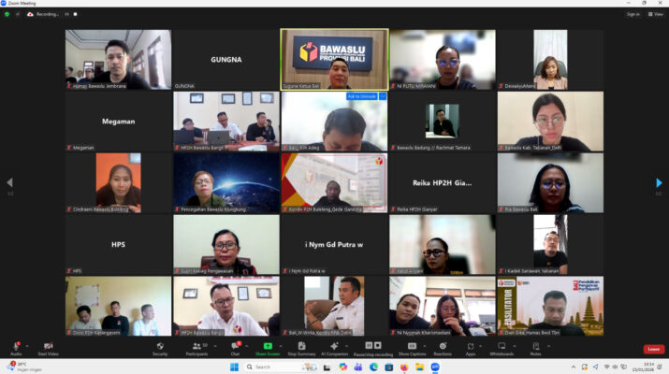Toggle Show Captions in the toolbar

coord(411,348)
